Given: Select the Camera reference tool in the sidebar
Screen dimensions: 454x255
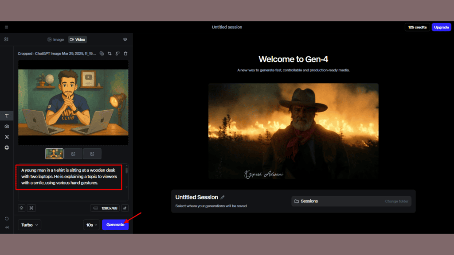Looking at the screenshot, I should (7, 126).
